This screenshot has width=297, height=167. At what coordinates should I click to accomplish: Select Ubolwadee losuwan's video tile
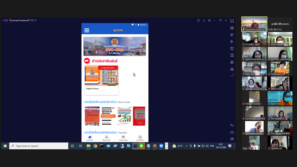tap(254, 128)
